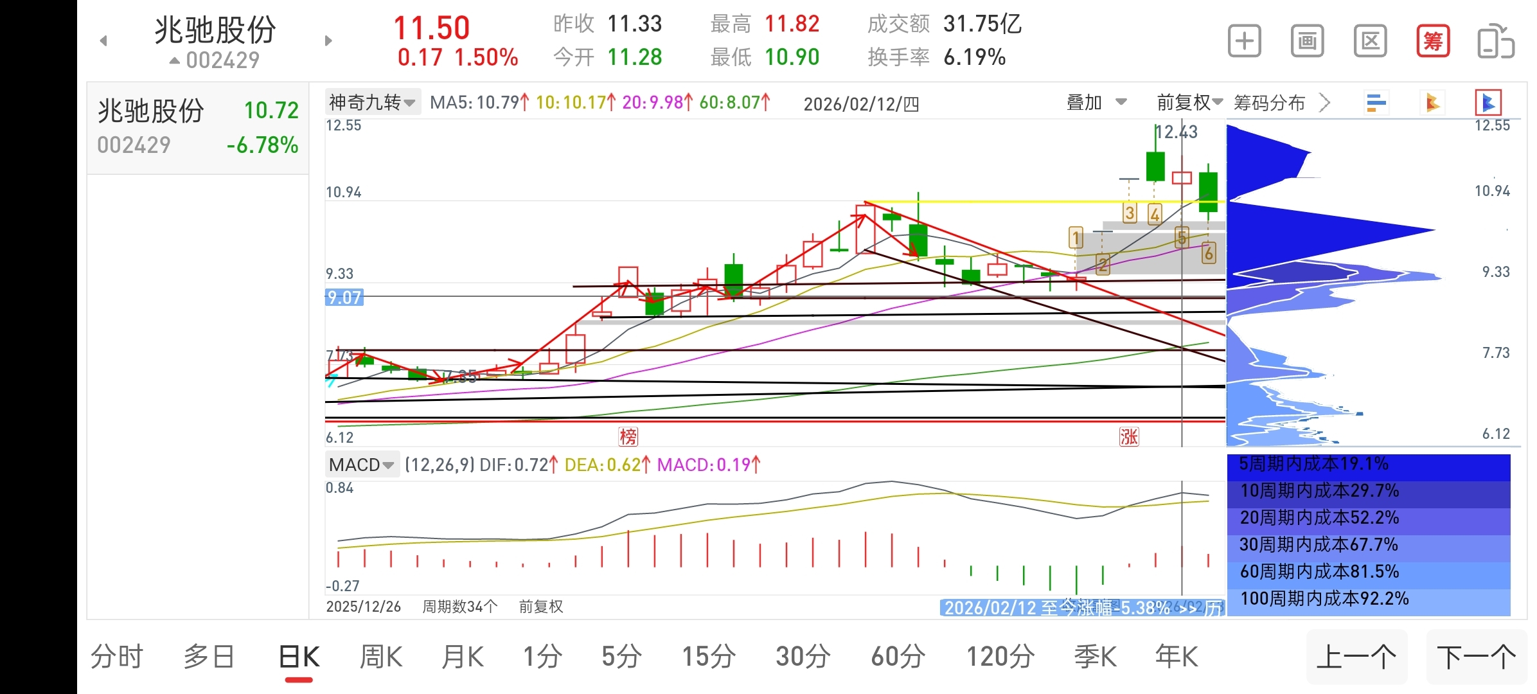Image resolution: width=1537 pixels, height=694 pixels.
Task: Switch to the 周K tab
Action: pos(380,657)
